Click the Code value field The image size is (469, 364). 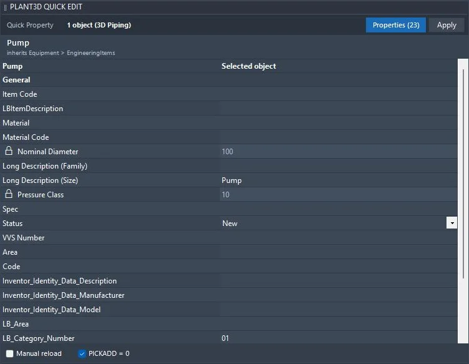pyautogui.click(x=338, y=267)
